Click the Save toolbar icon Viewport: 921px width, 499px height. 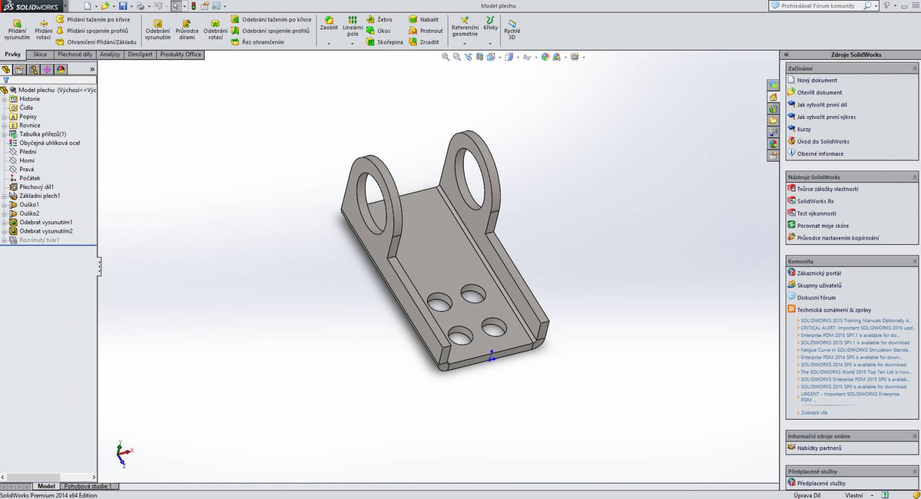[123, 6]
